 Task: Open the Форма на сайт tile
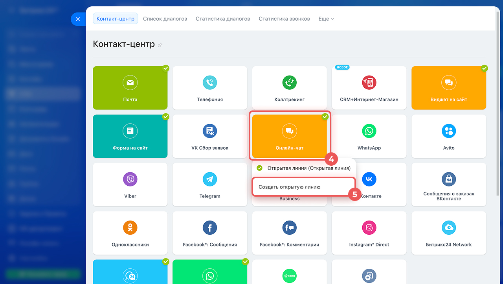130,136
